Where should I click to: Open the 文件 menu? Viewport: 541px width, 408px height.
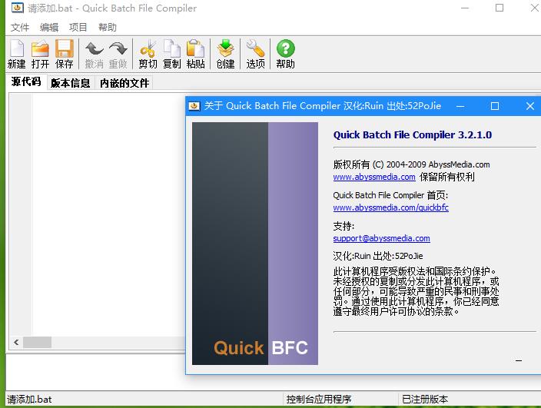pos(20,27)
